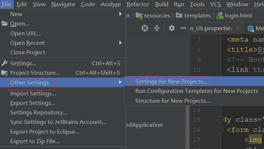Image resolution: width=264 pixels, height=149 pixels.
Task: Click the class file icon on Me tab
Action: 251,28
